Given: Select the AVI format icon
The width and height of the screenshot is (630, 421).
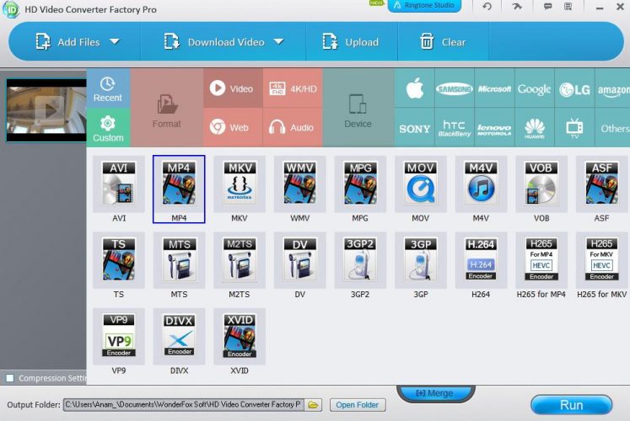Looking at the screenshot, I should (x=119, y=184).
